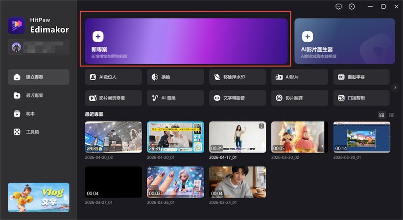The image size is (403, 220).
Task: Click the 影片翻譯 icon
Action: [279, 98]
